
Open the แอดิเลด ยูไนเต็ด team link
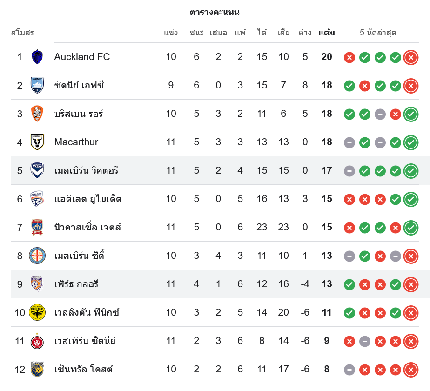point(87,199)
